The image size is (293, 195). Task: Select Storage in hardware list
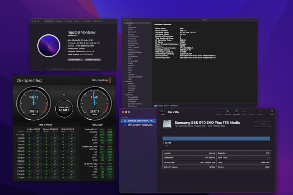coord(131,75)
